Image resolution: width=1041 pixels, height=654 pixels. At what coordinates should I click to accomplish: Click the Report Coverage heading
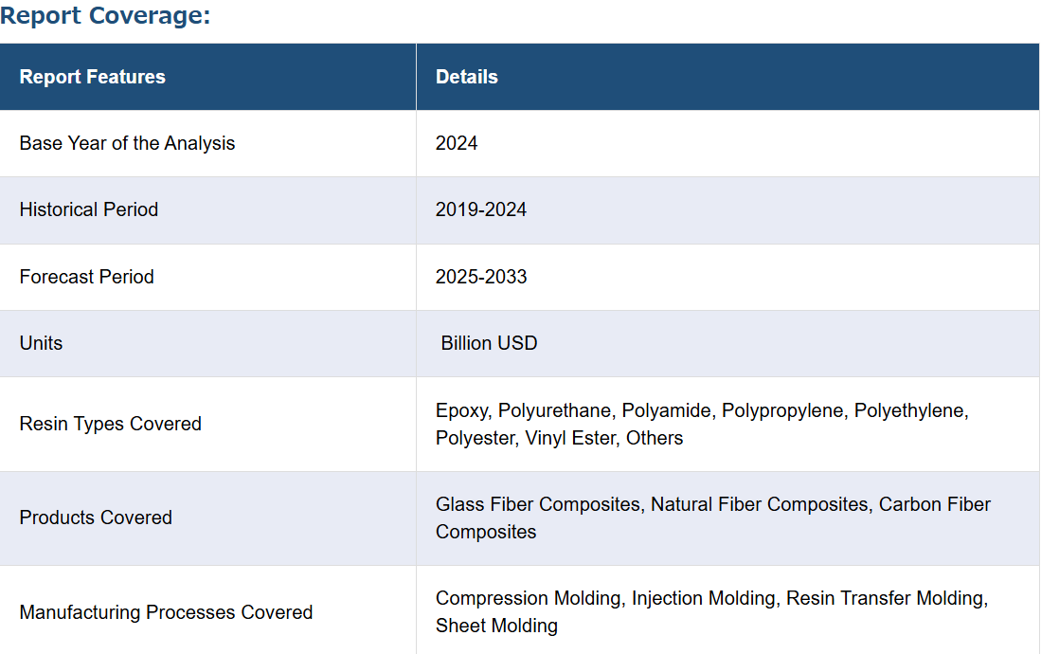coord(105,15)
